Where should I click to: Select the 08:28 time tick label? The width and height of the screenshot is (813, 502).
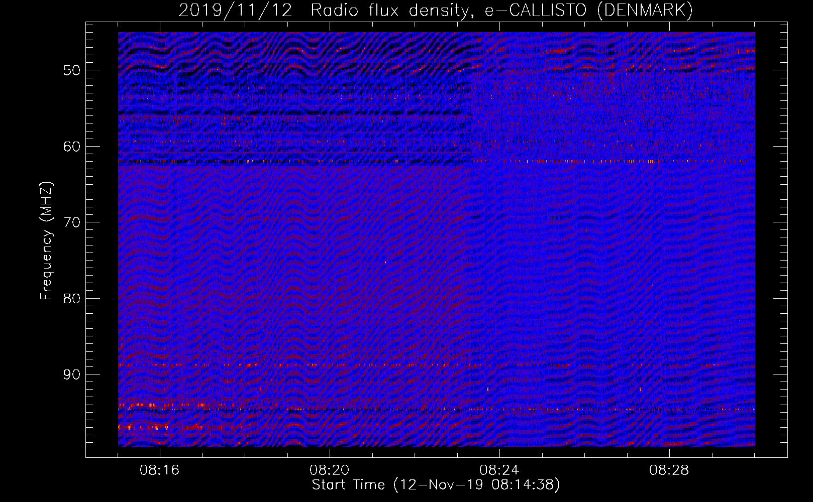point(669,470)
